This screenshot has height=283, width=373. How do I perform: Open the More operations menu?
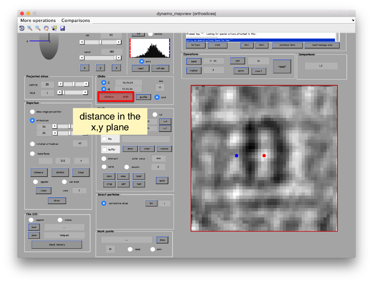[x=38, y=20]
